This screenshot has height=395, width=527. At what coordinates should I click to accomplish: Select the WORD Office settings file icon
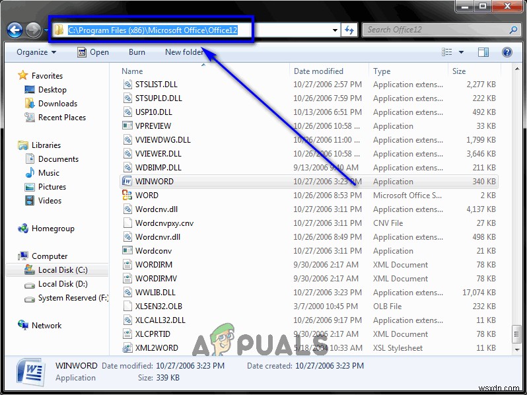(127, 196)
